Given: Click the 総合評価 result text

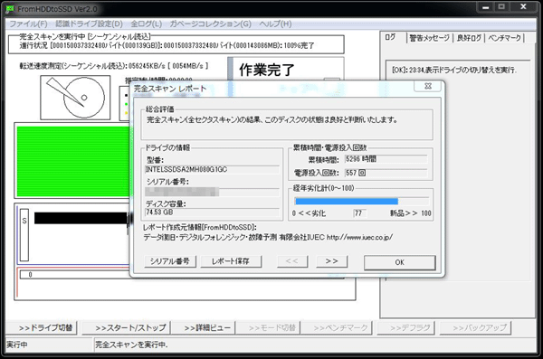Looking at the screenshot, I should tap(271, 120).
